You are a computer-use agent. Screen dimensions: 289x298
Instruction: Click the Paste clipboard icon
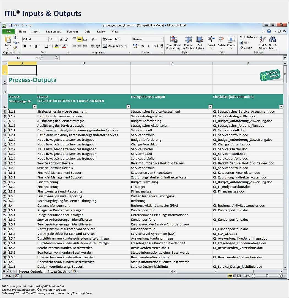pos(8,39)
